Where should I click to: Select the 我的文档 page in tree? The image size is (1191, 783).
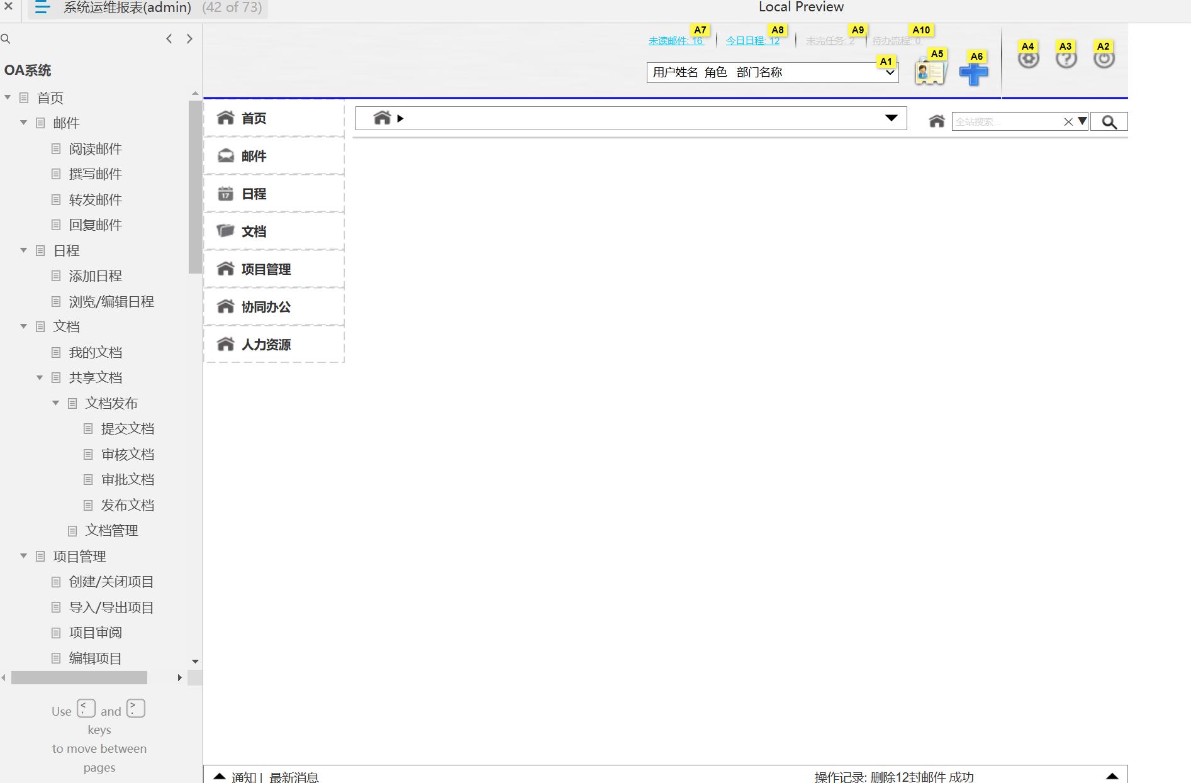95,352
